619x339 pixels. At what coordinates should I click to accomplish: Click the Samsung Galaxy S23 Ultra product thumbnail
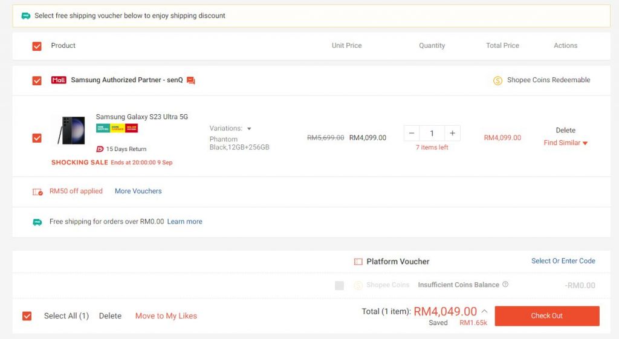(x=71, y=131)
